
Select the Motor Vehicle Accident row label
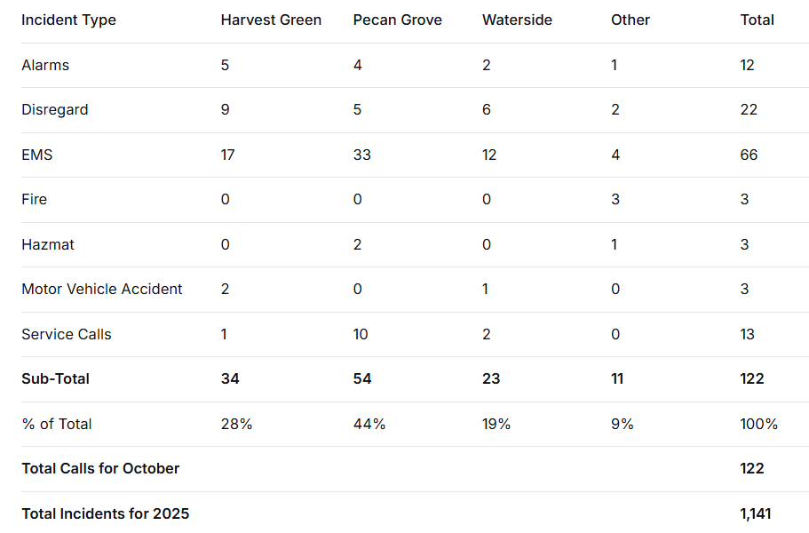[x=102, y=289]
